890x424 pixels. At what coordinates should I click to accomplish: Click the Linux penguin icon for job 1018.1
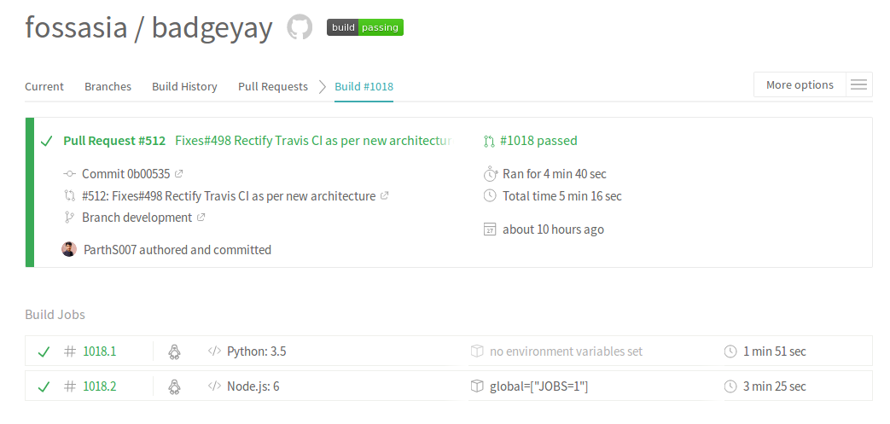point(175,351)
